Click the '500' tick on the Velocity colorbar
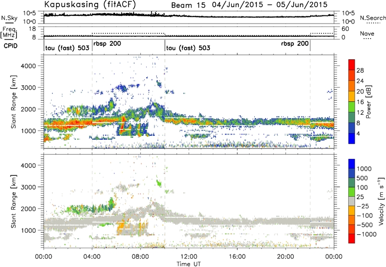 (x=362, y=178)
